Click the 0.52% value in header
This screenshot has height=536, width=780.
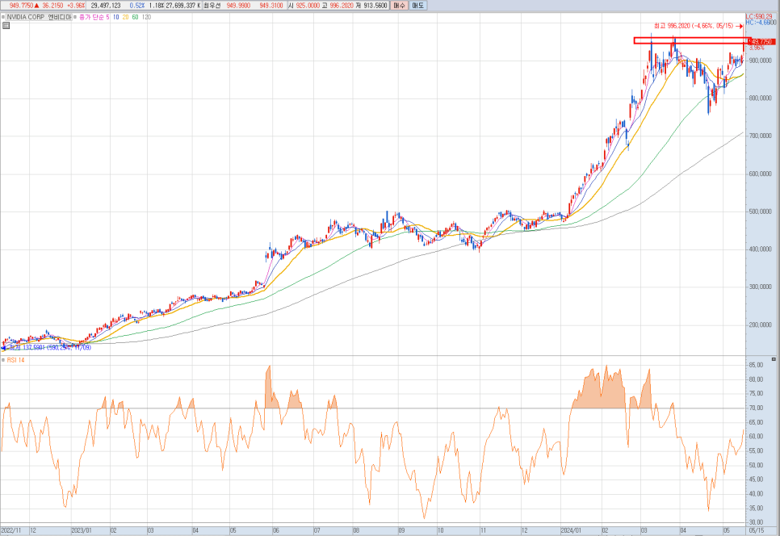click(137, 6)
